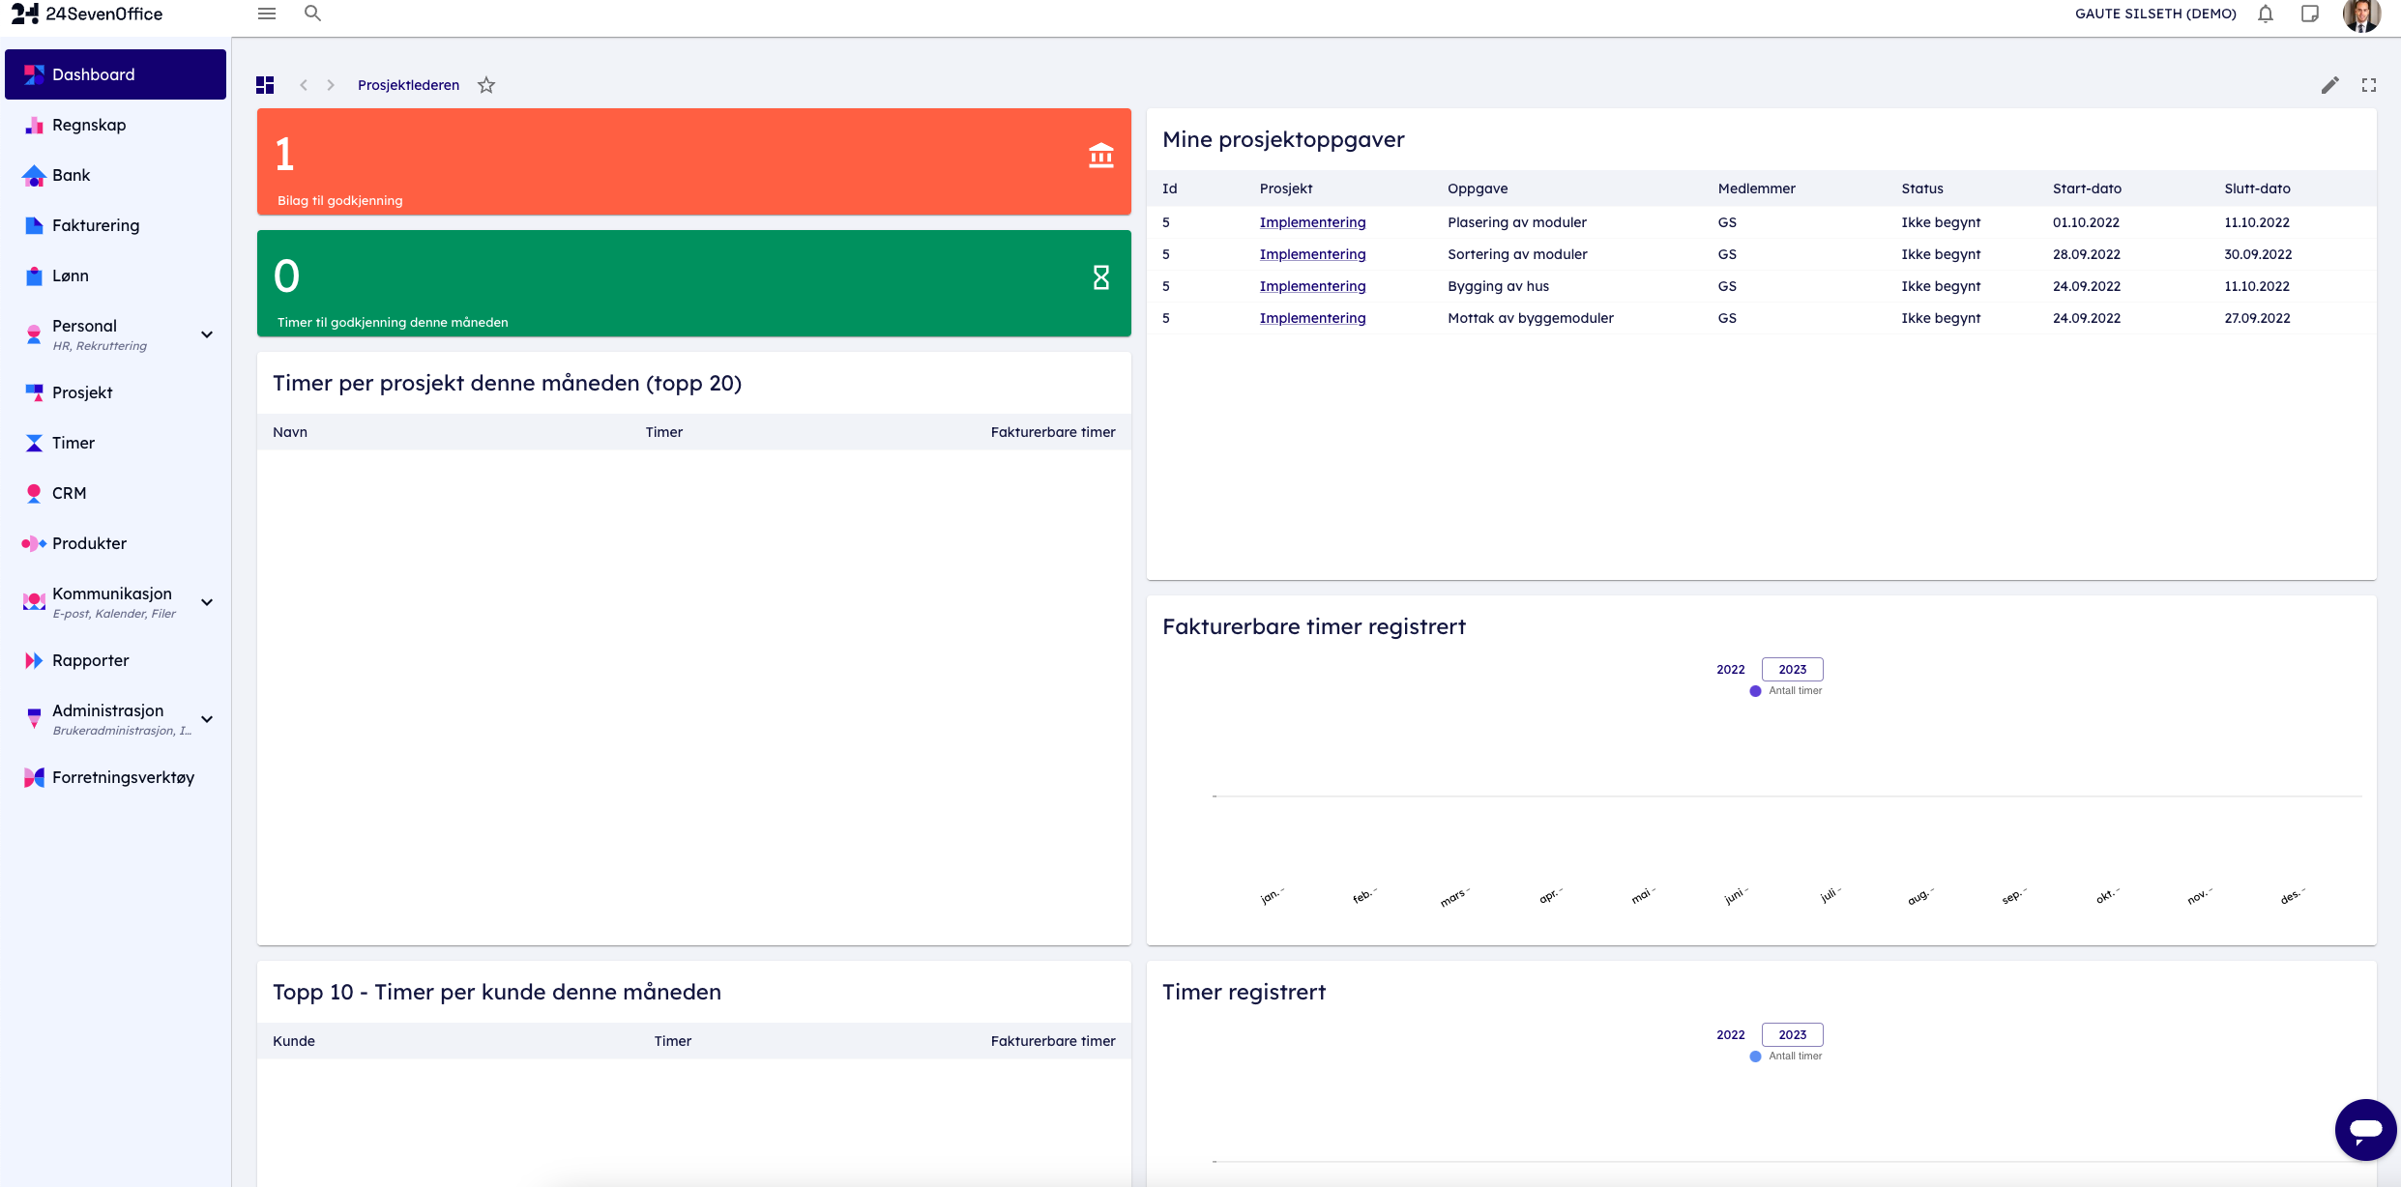Enter fullscreen mode for dashboard
The height and width of the screenshot is (1187, 2401).
(2369, 85)
